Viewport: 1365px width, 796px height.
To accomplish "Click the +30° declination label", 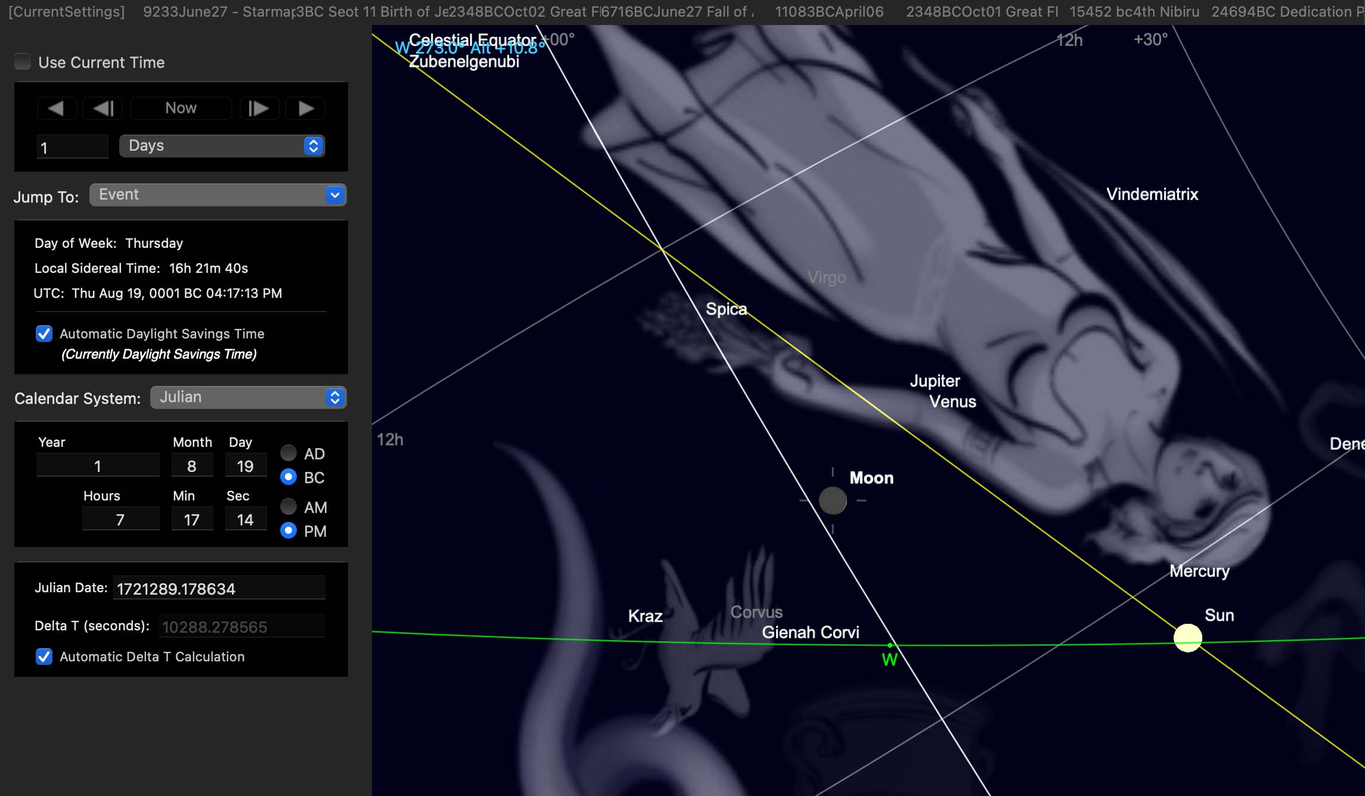I will coord(1150,39).
